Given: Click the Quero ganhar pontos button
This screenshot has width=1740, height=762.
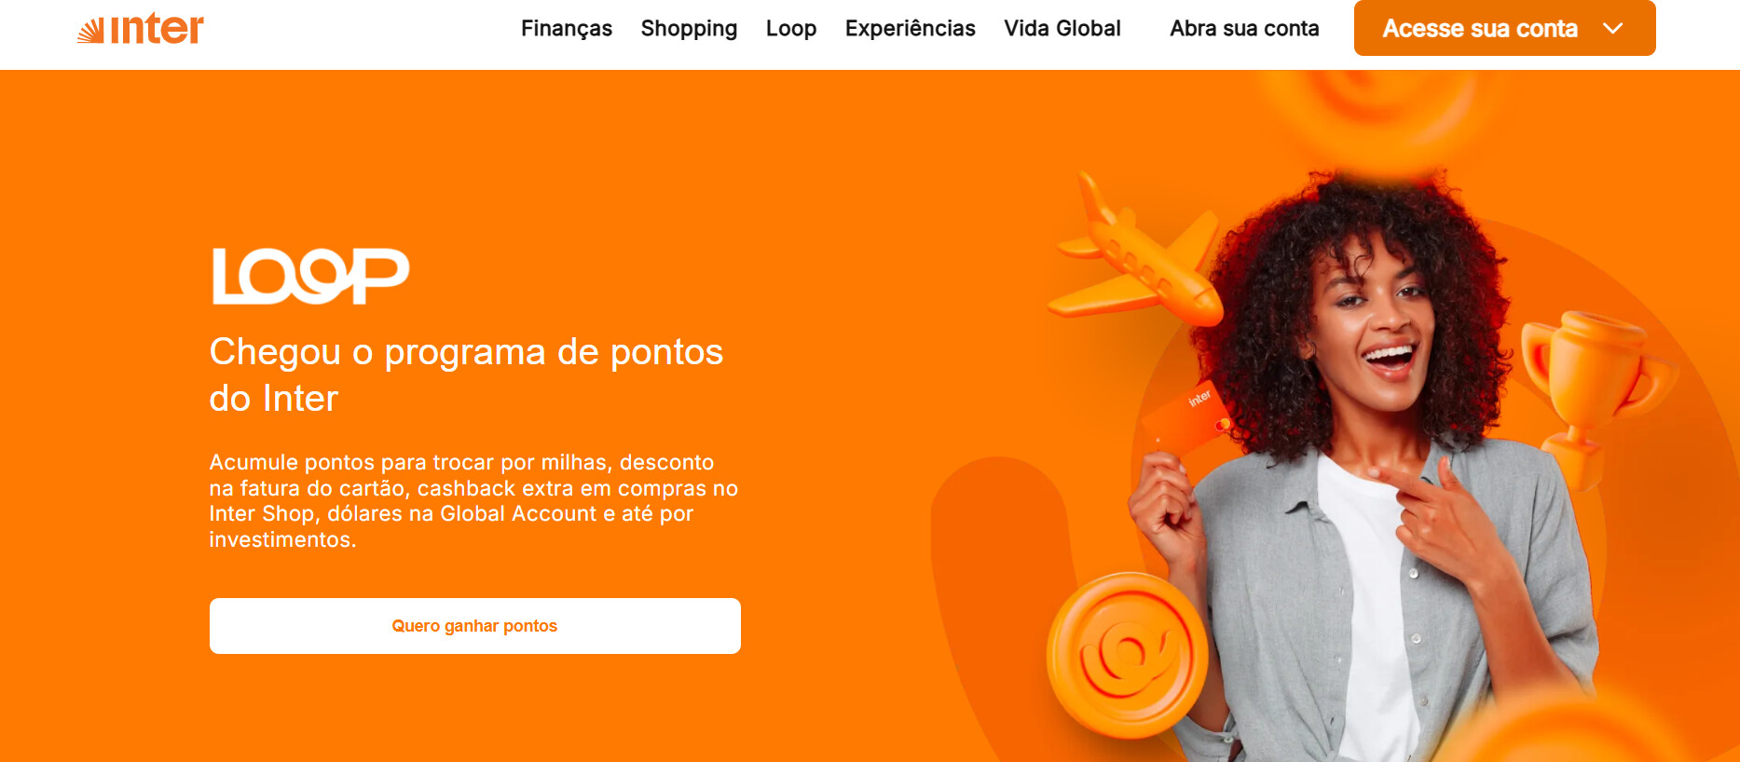Looking at the screenshot, I should coord(475,626).
